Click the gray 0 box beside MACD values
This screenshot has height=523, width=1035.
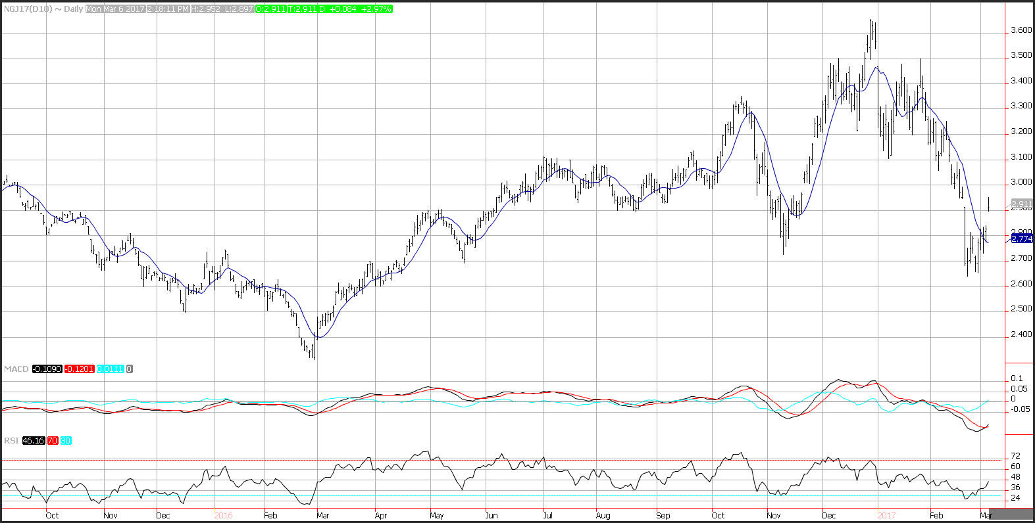[x=130, y=369]
